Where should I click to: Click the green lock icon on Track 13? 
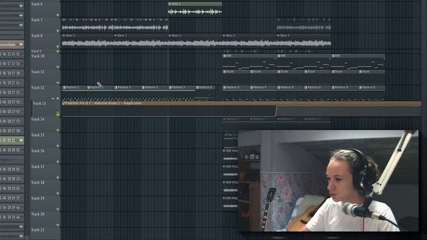(x=58, y=114)
